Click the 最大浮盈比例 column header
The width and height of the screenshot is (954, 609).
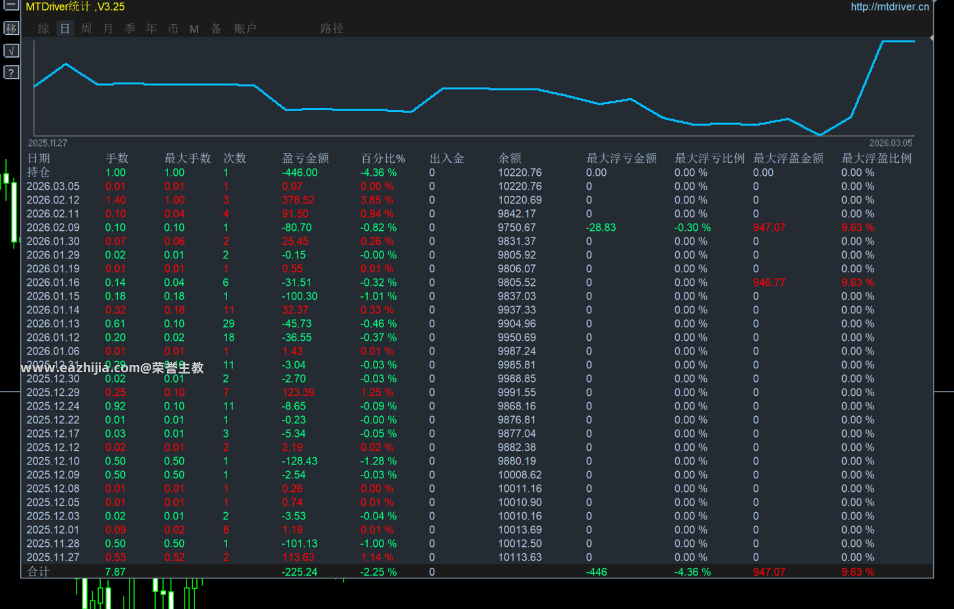pos(877,158)
